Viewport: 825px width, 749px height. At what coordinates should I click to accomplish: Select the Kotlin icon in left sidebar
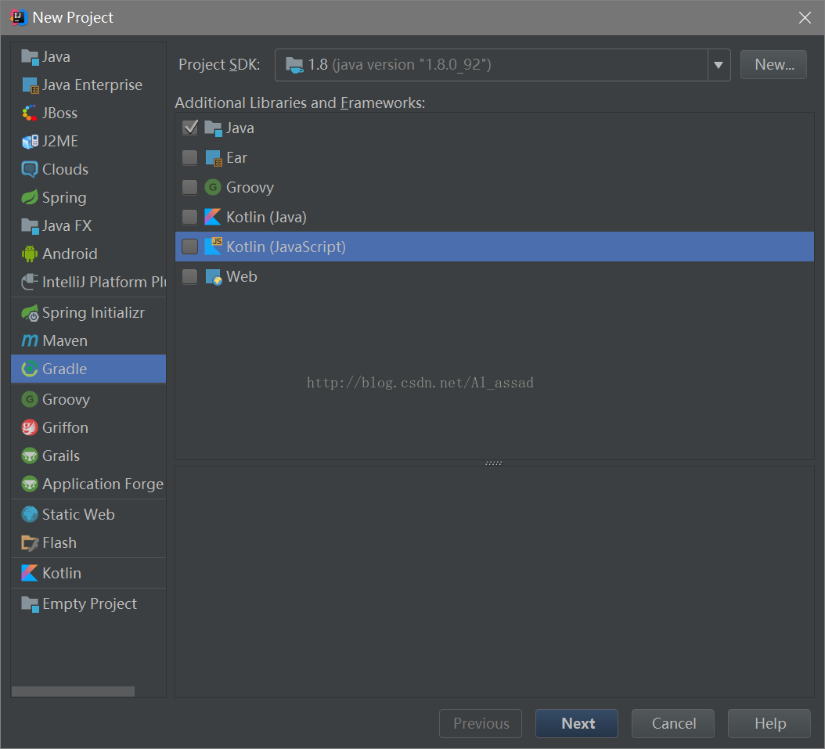pos(30,574)
